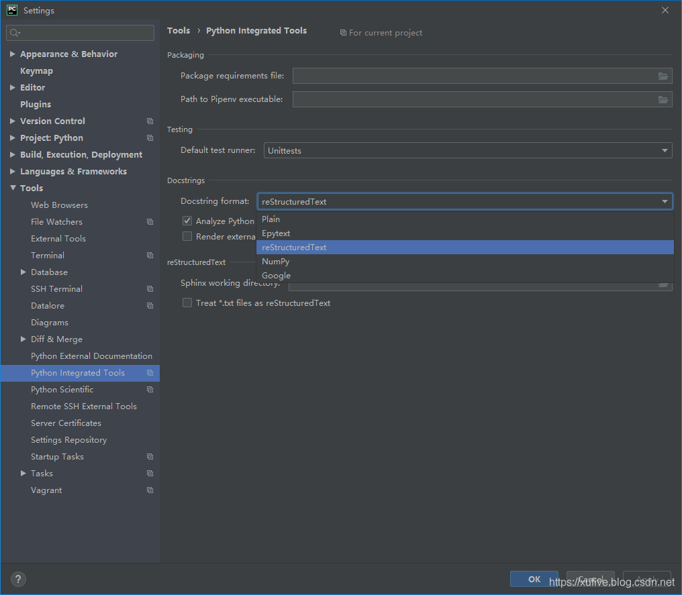
Task: Close the Settings dialog
Action: pos(665,10)
